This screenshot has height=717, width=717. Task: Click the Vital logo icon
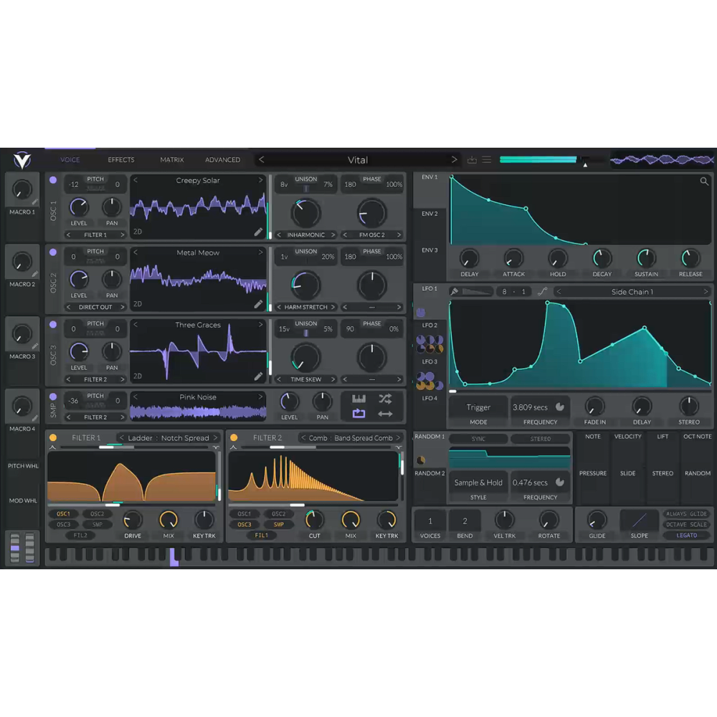tap(22, 159)
